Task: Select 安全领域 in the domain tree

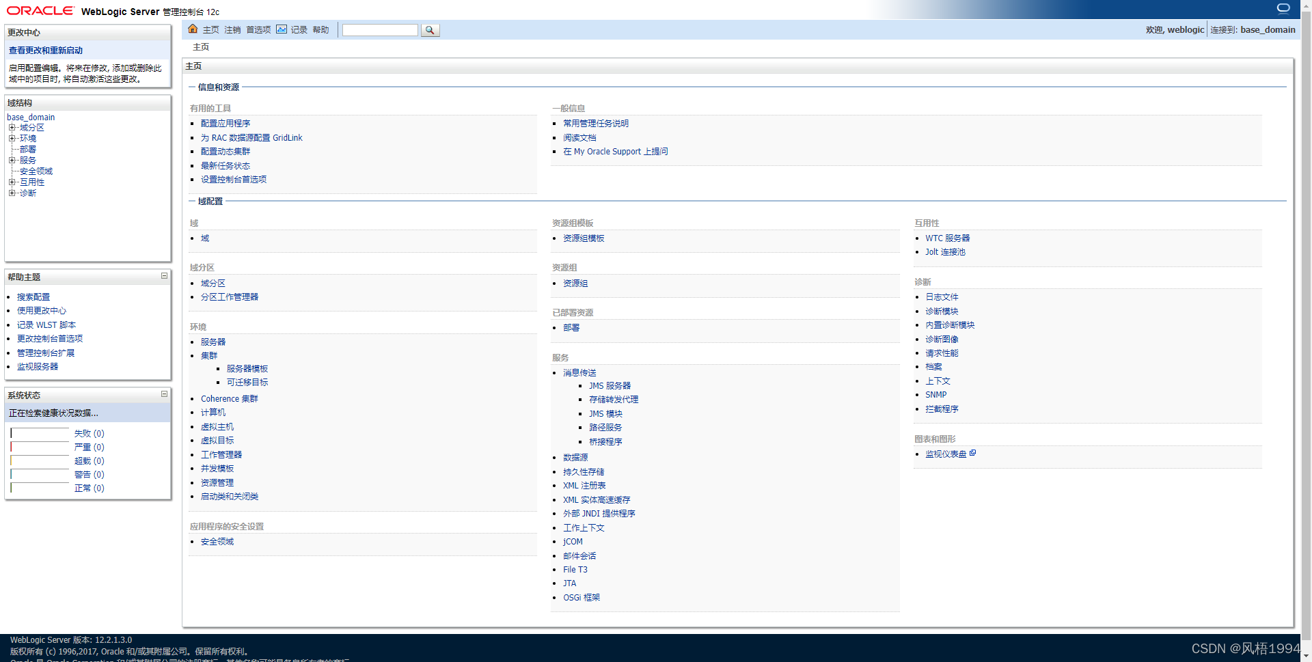Action: tap(36, 171)
